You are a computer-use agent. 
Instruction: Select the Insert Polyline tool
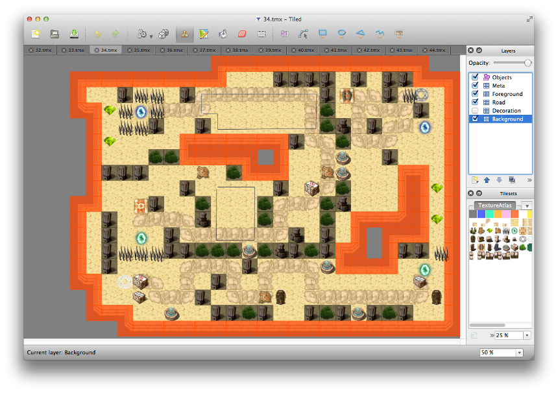point(380,34)
